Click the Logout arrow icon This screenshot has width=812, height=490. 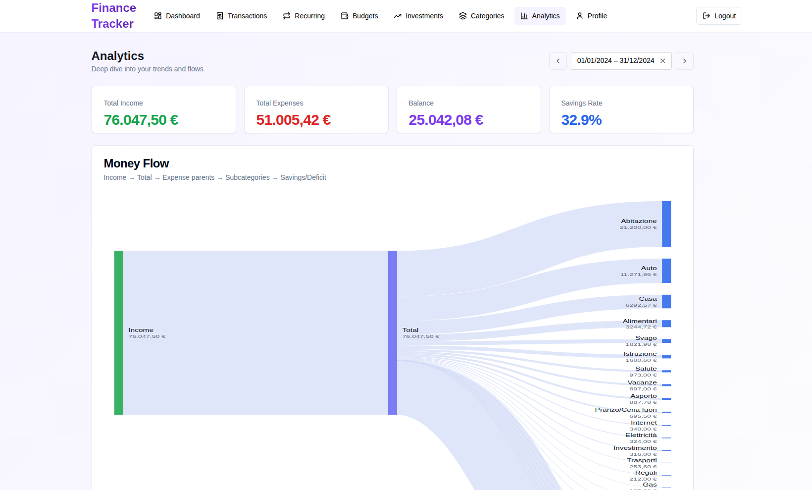(x=707, y=16)
